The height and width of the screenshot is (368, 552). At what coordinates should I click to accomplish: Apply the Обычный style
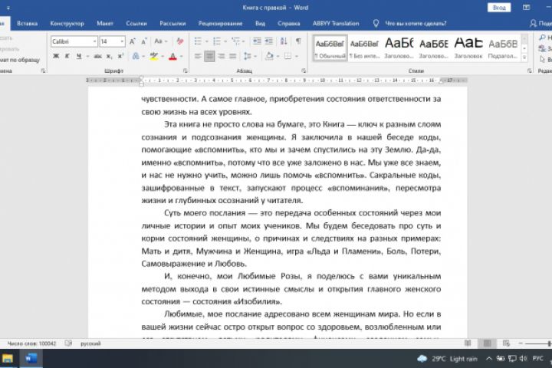330,48
